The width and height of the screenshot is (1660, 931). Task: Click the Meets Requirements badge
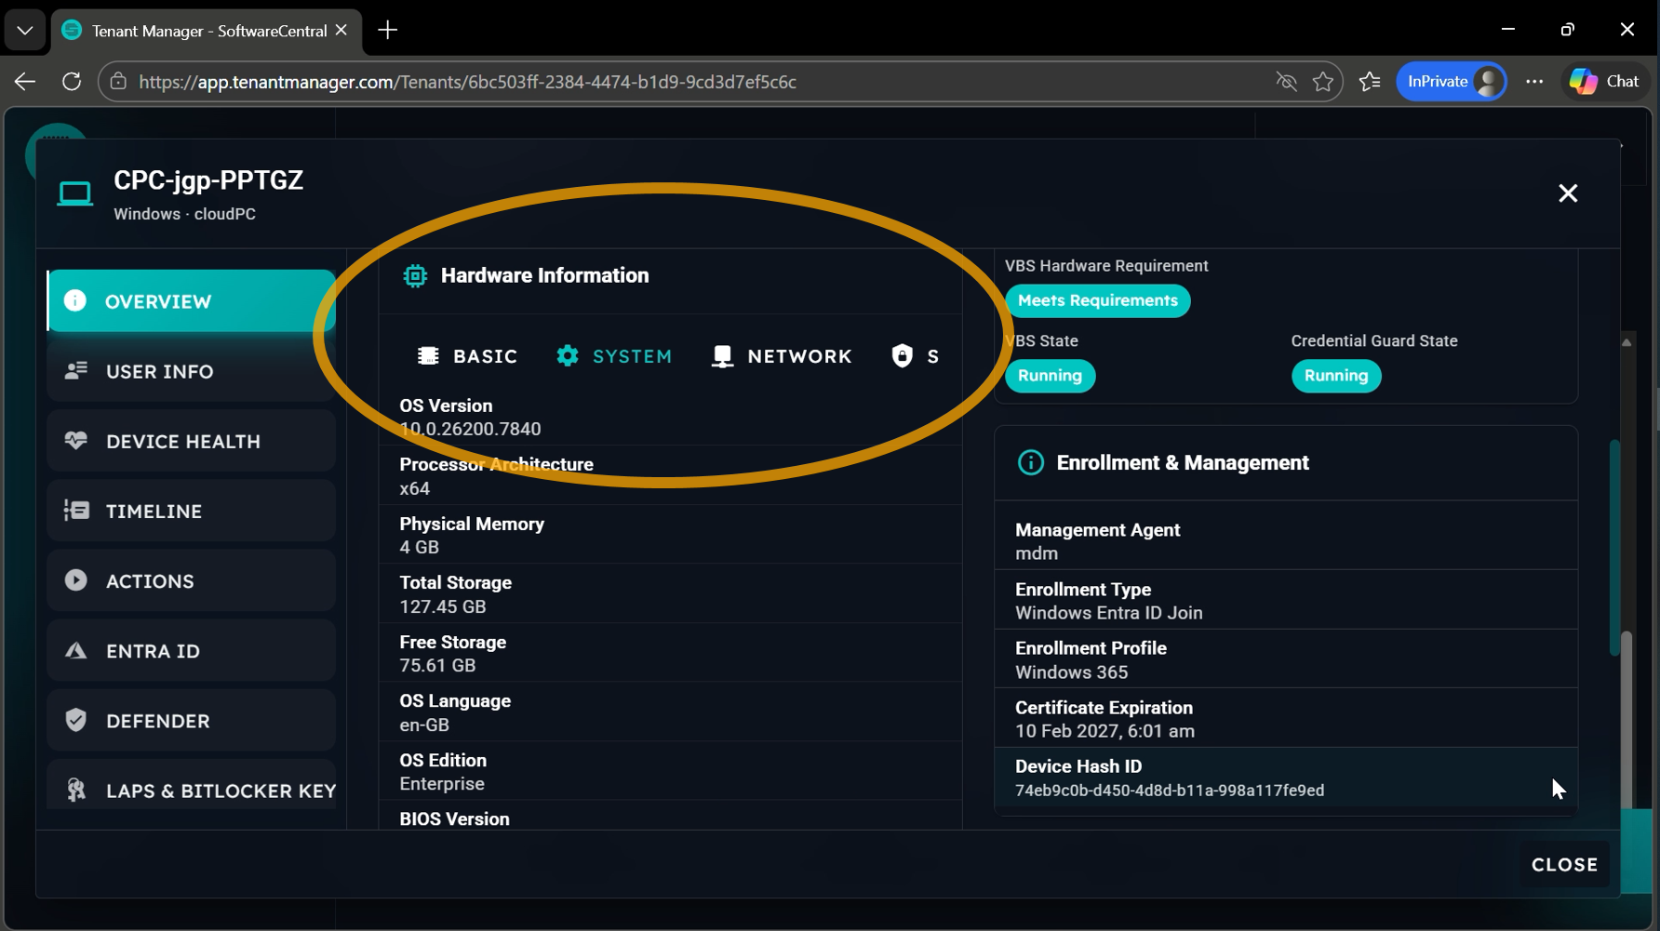click(1097, 300)
